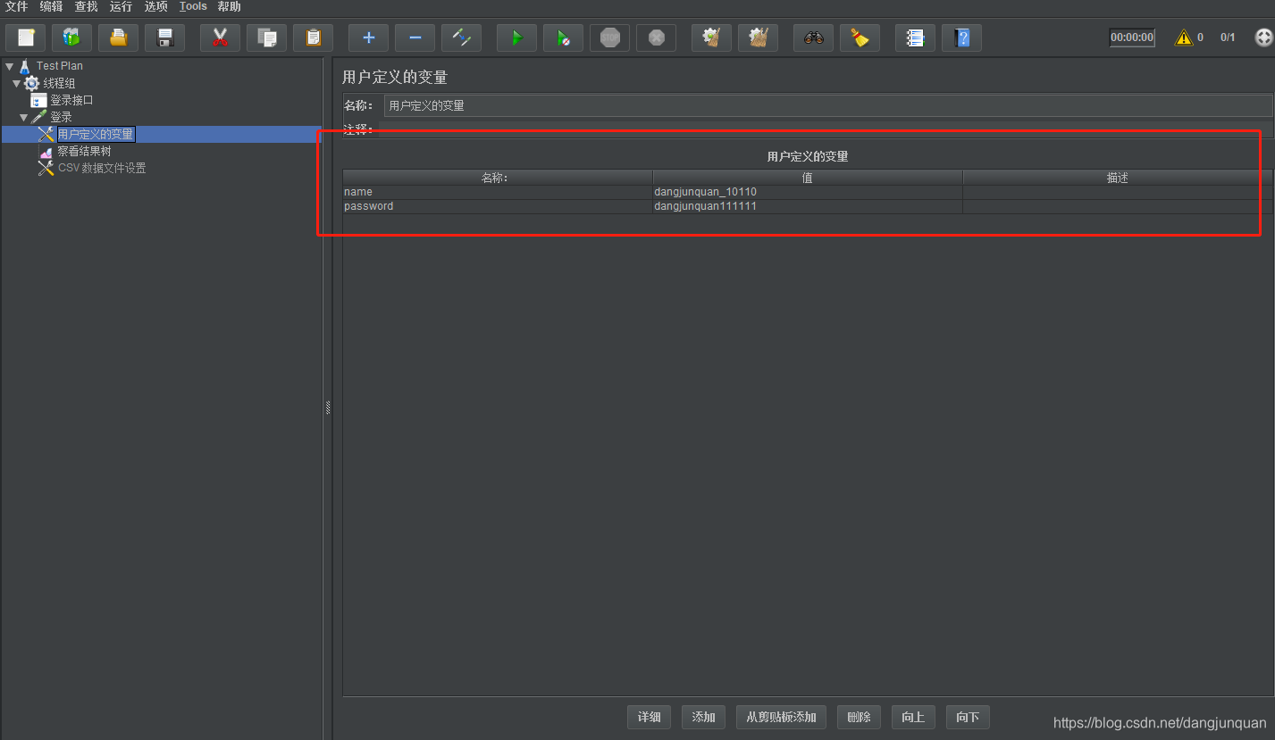Open the 查找 menu
Image resolution: width=1275 pixels, height=740 pixels.
pyautogui.click(x=86, y=6)
